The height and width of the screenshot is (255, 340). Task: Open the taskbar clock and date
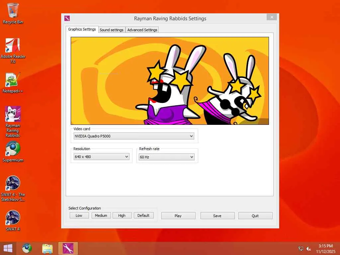325,249
